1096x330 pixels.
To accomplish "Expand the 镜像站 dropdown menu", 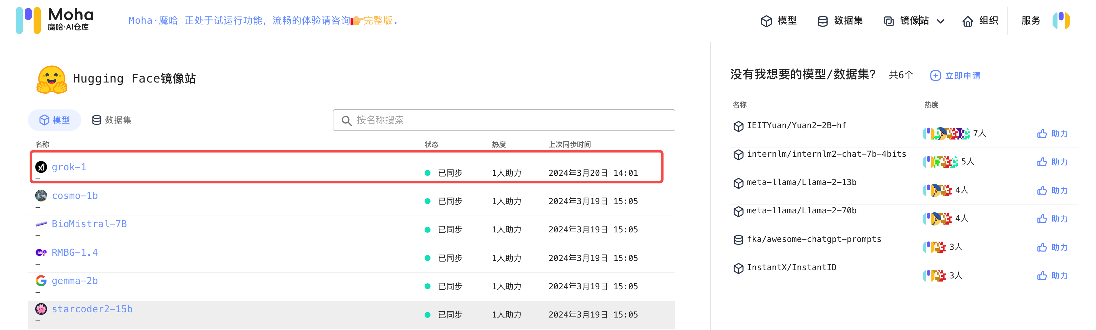I will pyautogui.click(x=914, y=21).
